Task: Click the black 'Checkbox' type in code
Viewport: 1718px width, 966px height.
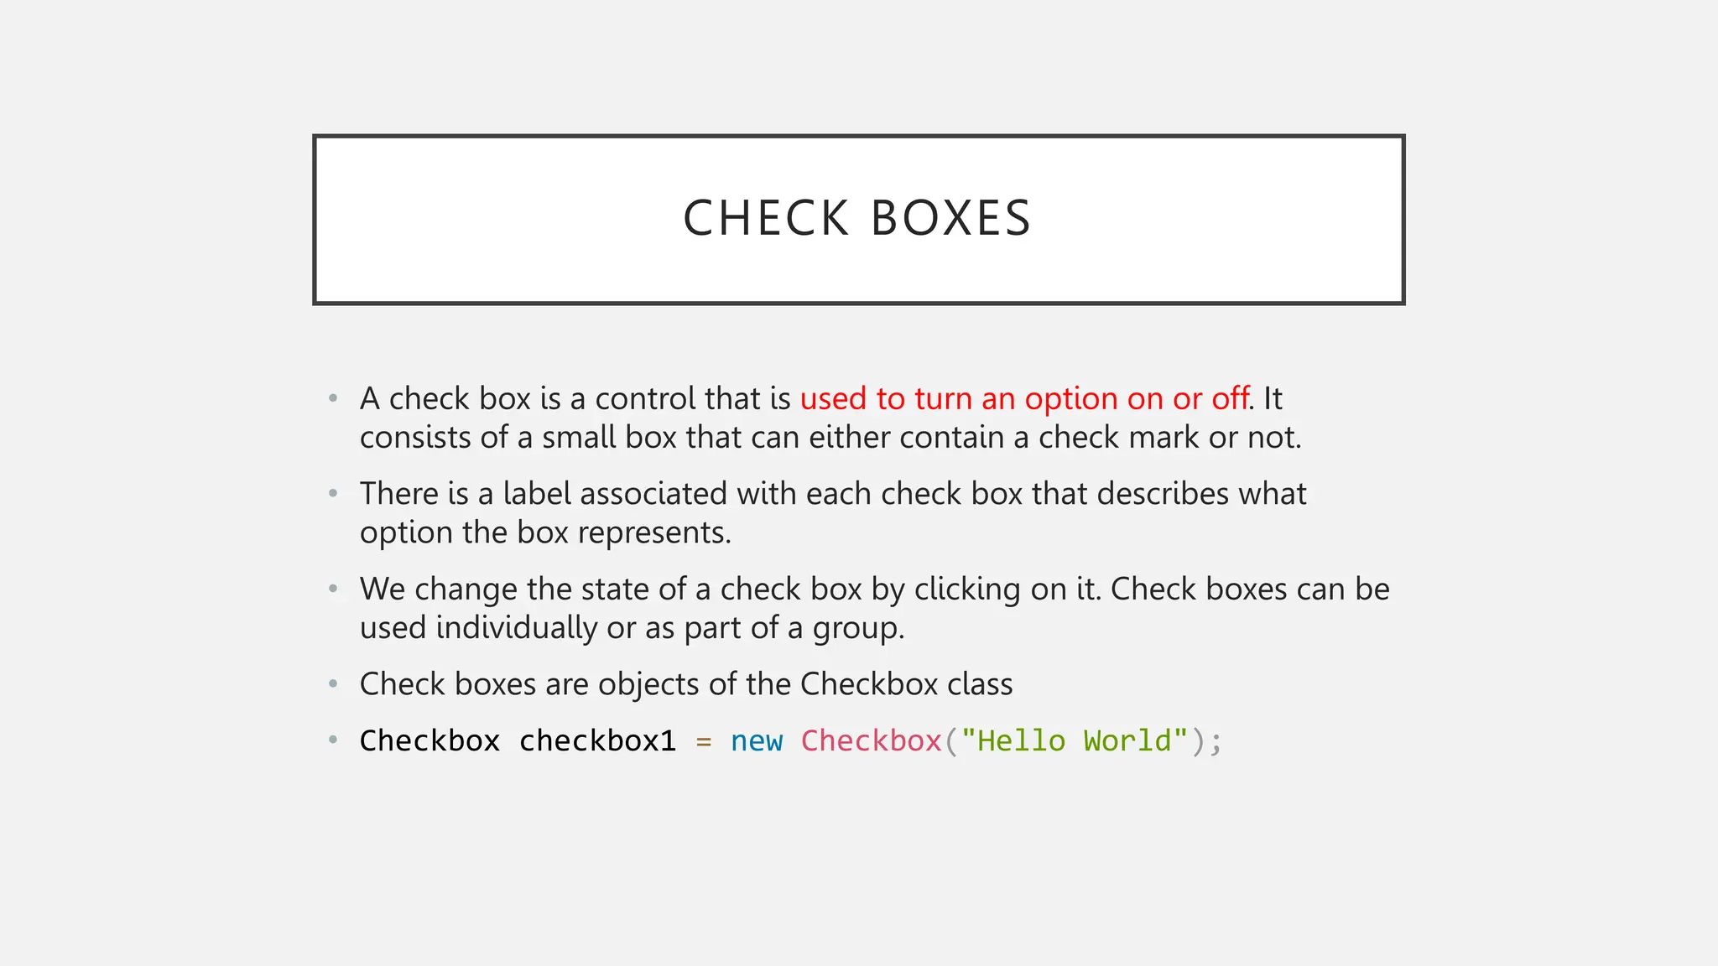Action: click(x=429, y=741)
